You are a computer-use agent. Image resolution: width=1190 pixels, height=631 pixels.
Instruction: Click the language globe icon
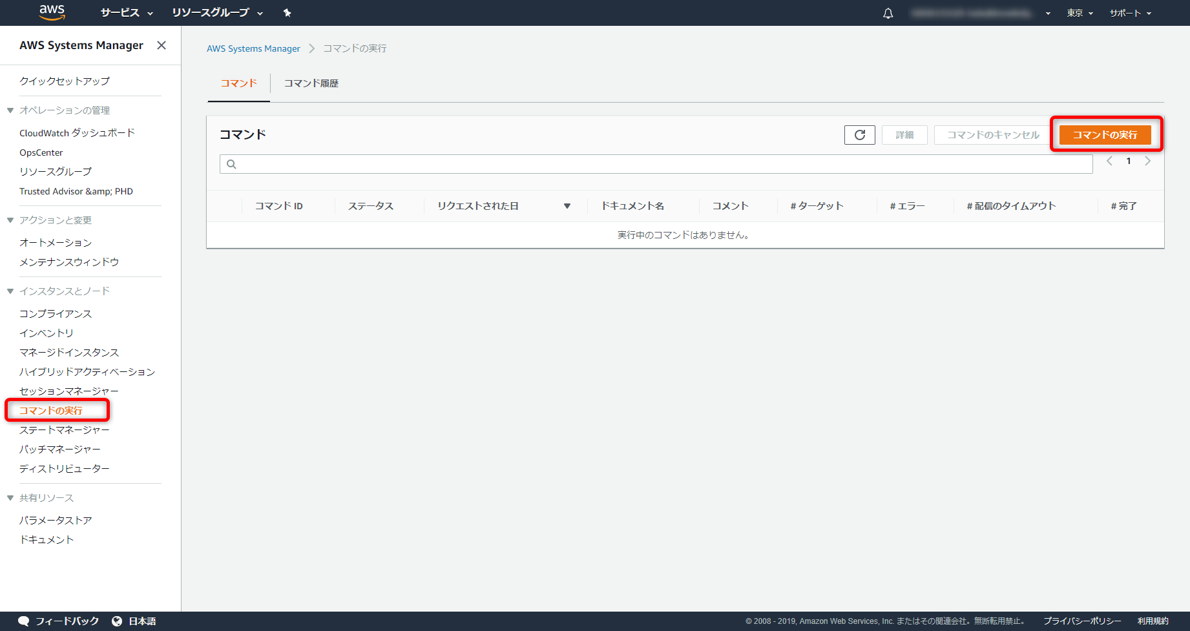coord(117,621)
